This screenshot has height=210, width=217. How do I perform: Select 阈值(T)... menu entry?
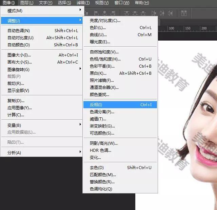[x=120, y=119]
